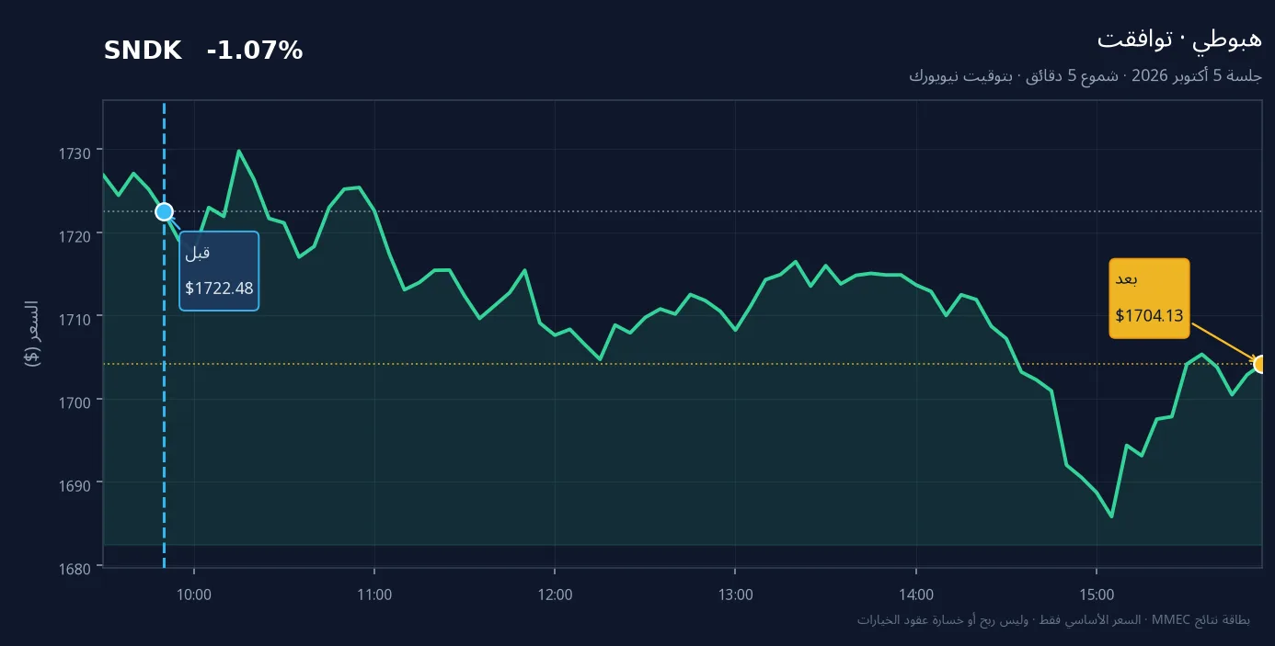Click the 'قبل' label in the blue annotation box

pyautogui.click(x=198, y=253)
